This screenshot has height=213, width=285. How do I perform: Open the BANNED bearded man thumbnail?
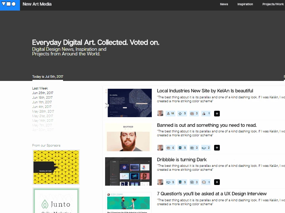click(x=128, y=137)
